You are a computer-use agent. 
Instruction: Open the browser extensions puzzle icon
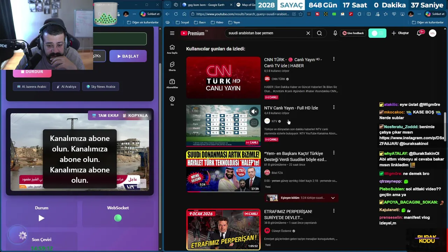pos(359,14)
